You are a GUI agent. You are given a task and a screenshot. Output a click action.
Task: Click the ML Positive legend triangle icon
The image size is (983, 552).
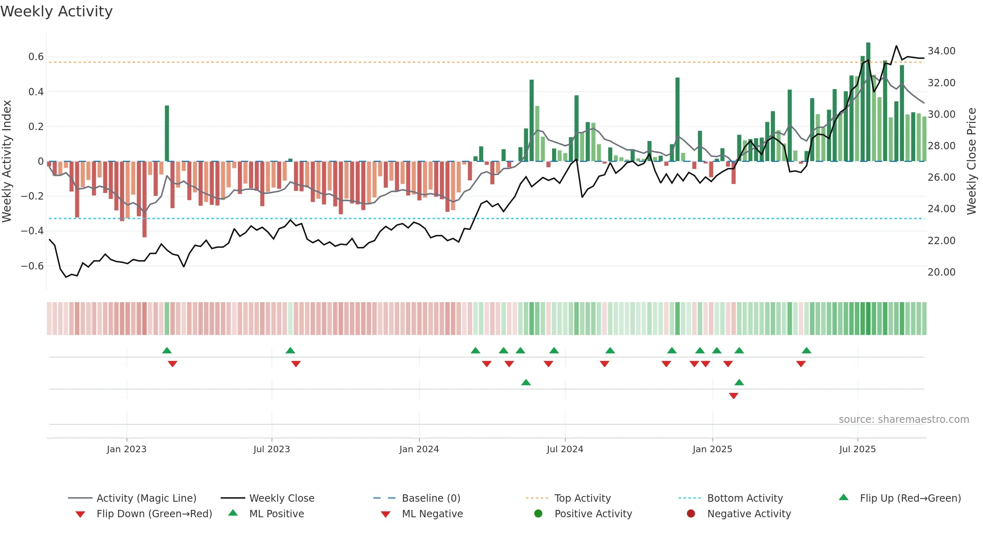(x=233, y=513)
